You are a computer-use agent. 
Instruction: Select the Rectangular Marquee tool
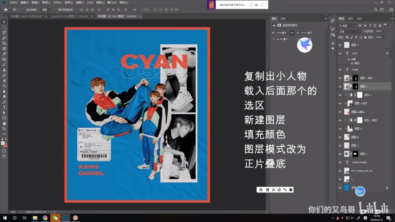click(x=4, y=27)
